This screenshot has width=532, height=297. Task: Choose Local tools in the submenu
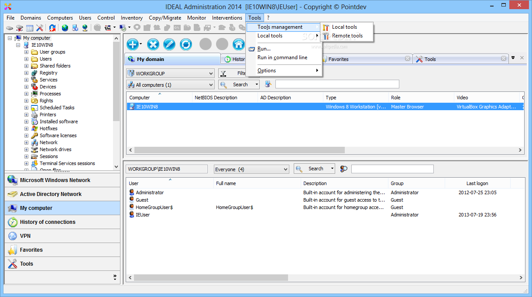pyautogui.click(x=347, y=27)
